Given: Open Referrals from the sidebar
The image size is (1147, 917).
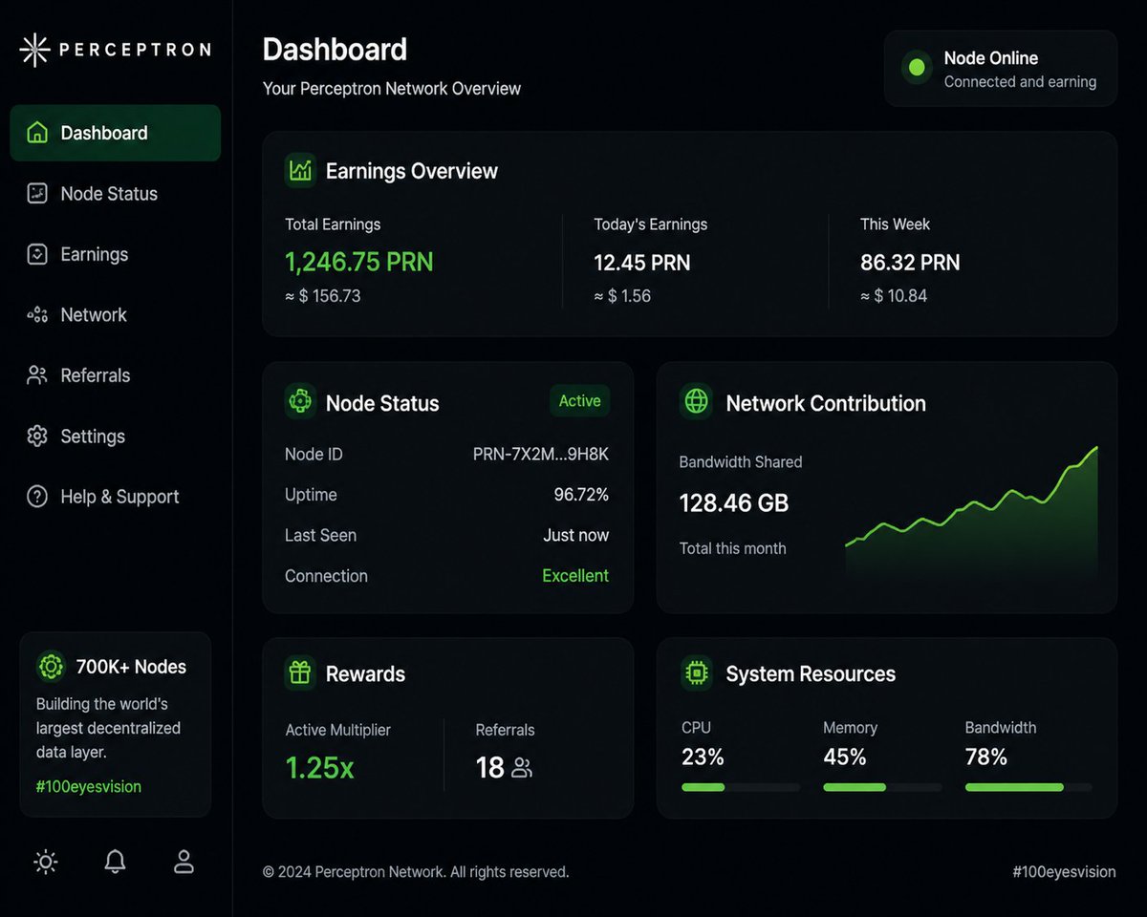Looking at the screenshot, I should tap(115, 375).
